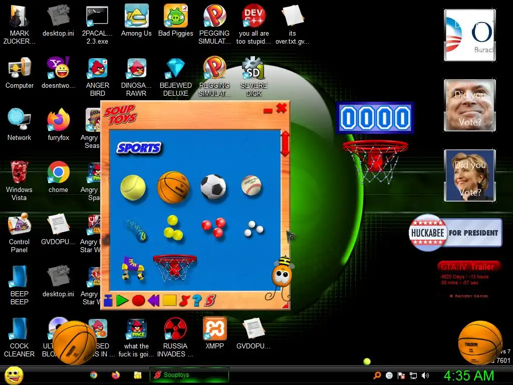Launch Firefox from the taskbar
The height and width of the screenshot is (385, 513).
pos(116,375)
